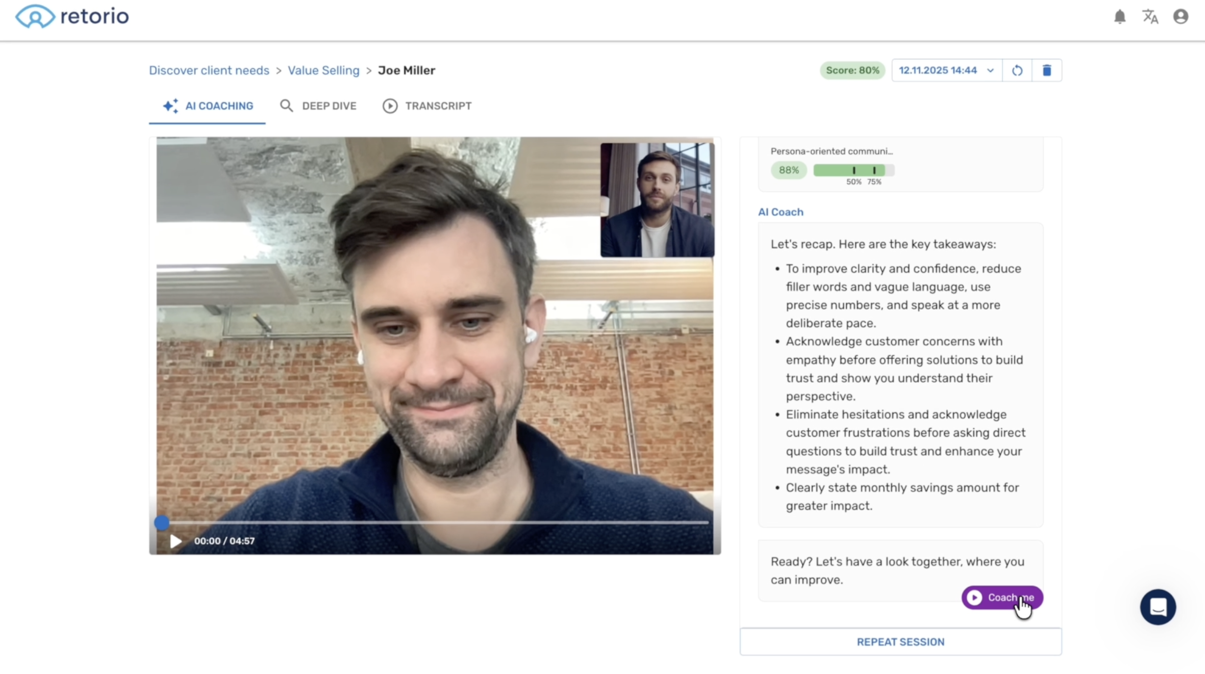Open the notifications bell icon

coord(1120,16)
